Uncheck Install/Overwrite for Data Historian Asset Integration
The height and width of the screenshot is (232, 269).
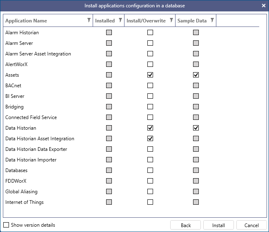point(150,139)
